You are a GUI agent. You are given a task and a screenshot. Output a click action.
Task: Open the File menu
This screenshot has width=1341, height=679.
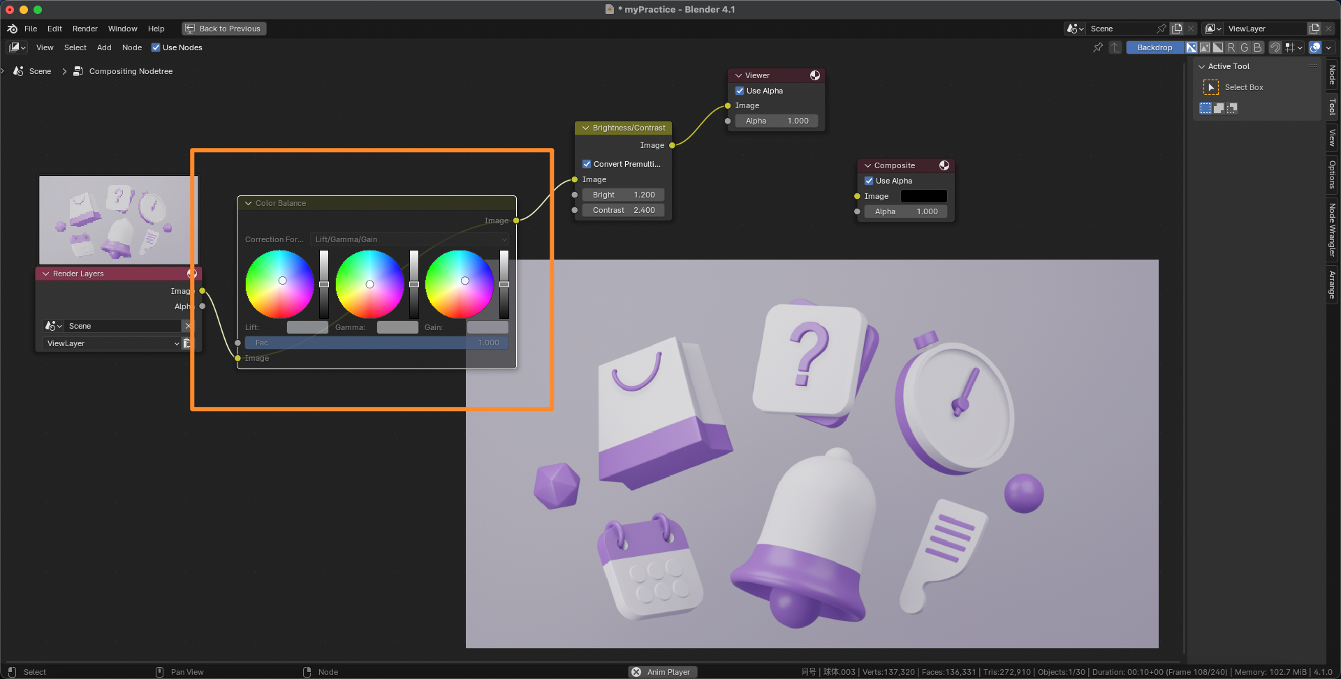[x=31, y=29]
